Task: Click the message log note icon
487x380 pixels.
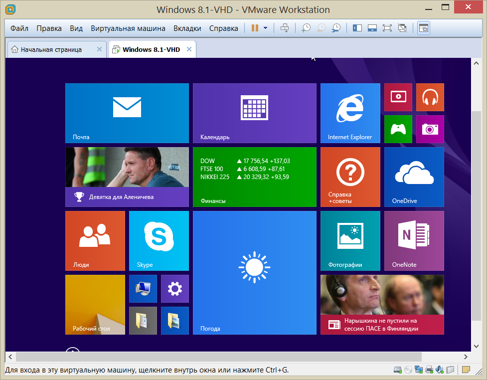Action: (x=466, y=370)
